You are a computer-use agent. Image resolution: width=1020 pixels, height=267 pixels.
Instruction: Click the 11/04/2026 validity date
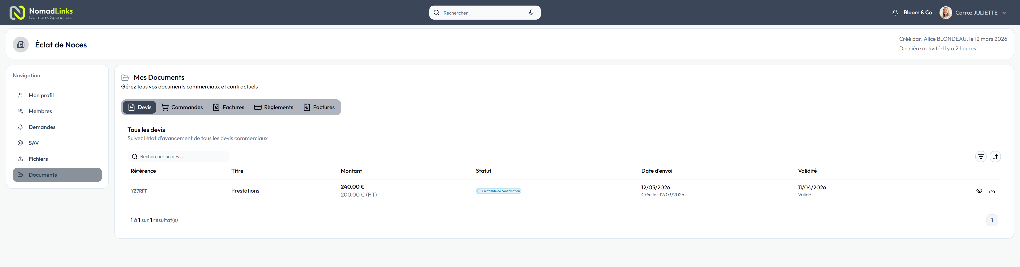pos(812,188)
